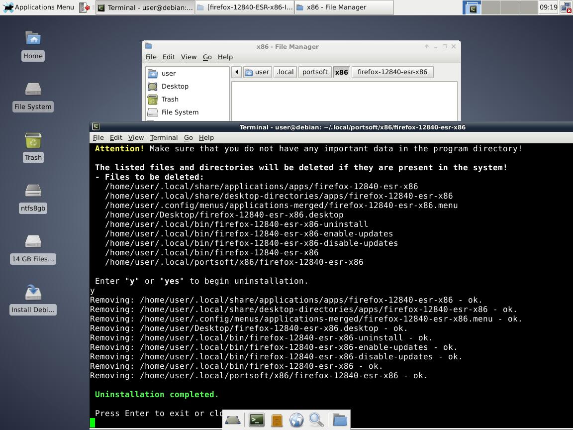This screenshot has height=430, width=573.
Task: Click file list empty view in File Manager
Action: click(344, 102)
